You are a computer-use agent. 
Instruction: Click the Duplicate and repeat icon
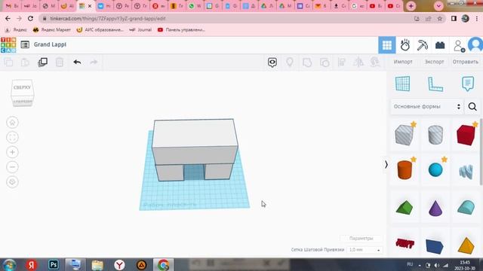pos(42,62)
